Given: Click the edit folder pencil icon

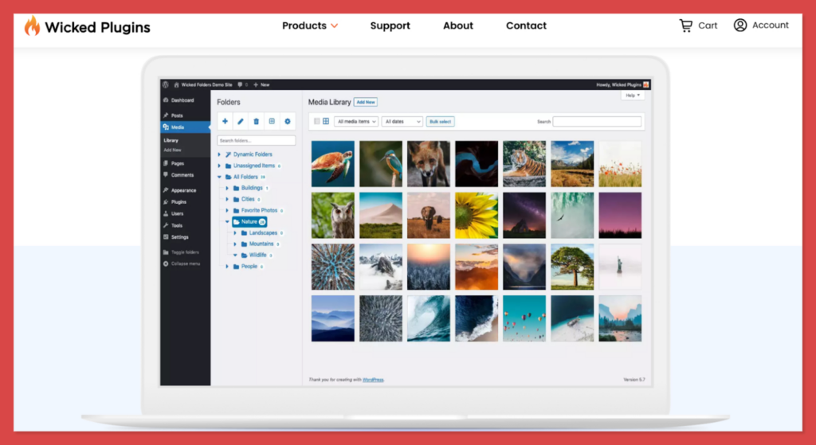Looking at the screenshot, I should 241,121.
